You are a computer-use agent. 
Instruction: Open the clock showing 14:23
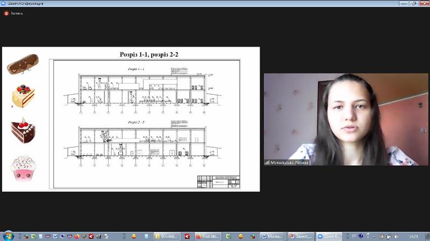[413, 236]
